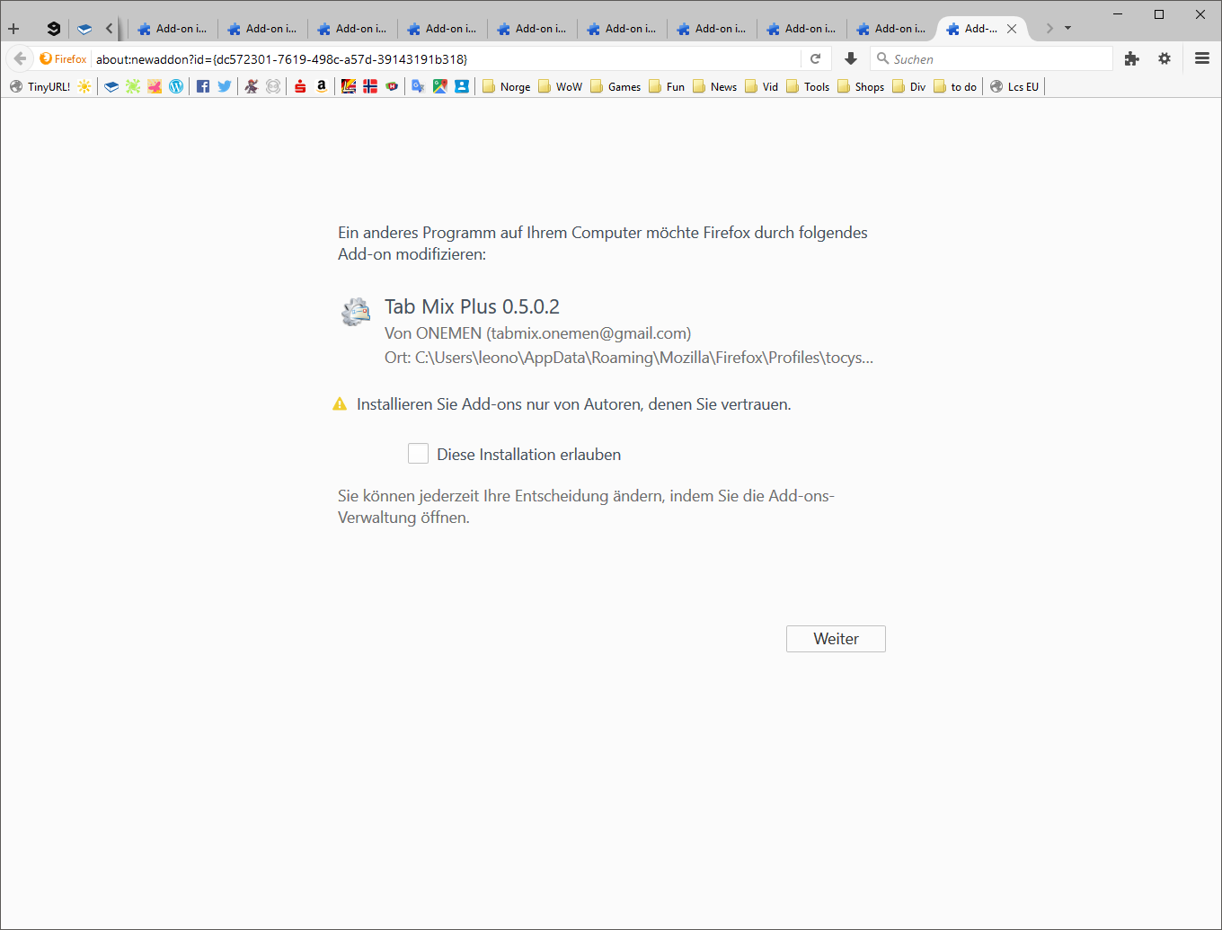
Task: Click the Norwegian flag bookmark icon
Action: [370, 87]
